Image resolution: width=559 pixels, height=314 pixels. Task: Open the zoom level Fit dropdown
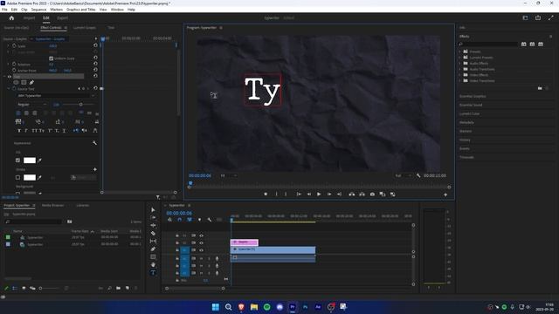(x=228, y=175)
